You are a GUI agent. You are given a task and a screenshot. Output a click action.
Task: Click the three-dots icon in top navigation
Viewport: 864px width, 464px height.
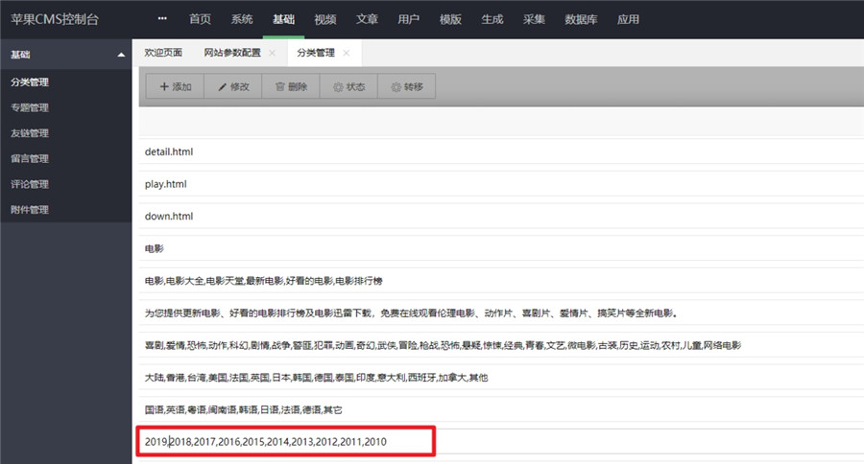162,19
